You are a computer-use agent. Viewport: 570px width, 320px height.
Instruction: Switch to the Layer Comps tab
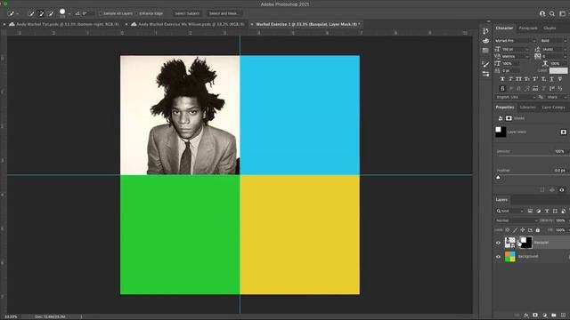[x=553, y=108]
